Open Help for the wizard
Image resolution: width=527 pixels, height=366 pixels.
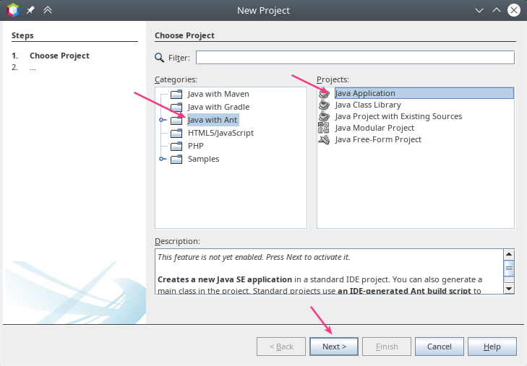492,347
